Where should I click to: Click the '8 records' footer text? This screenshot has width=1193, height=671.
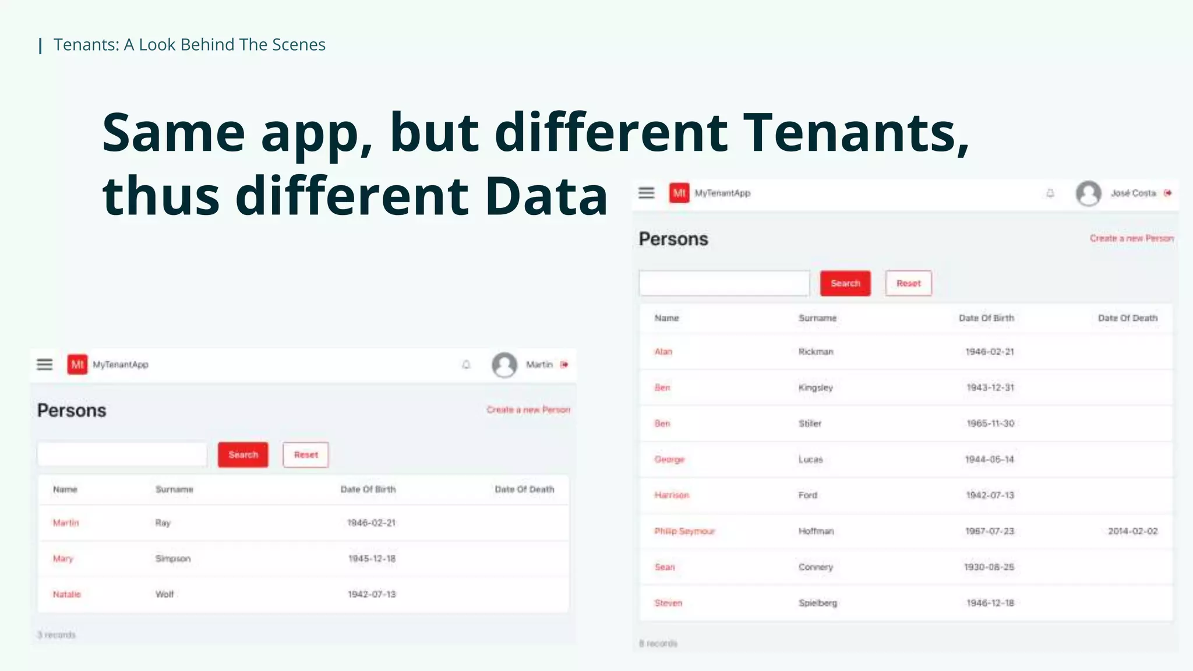[x=658, y=644]
